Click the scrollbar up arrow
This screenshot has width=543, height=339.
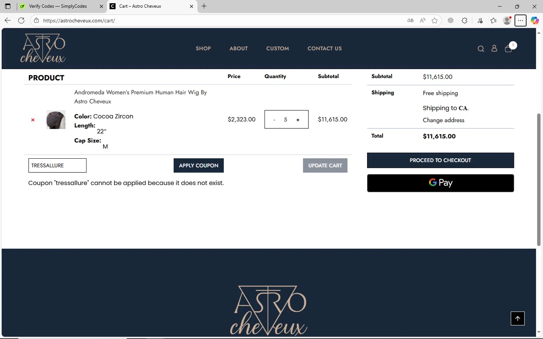[539, 33]
